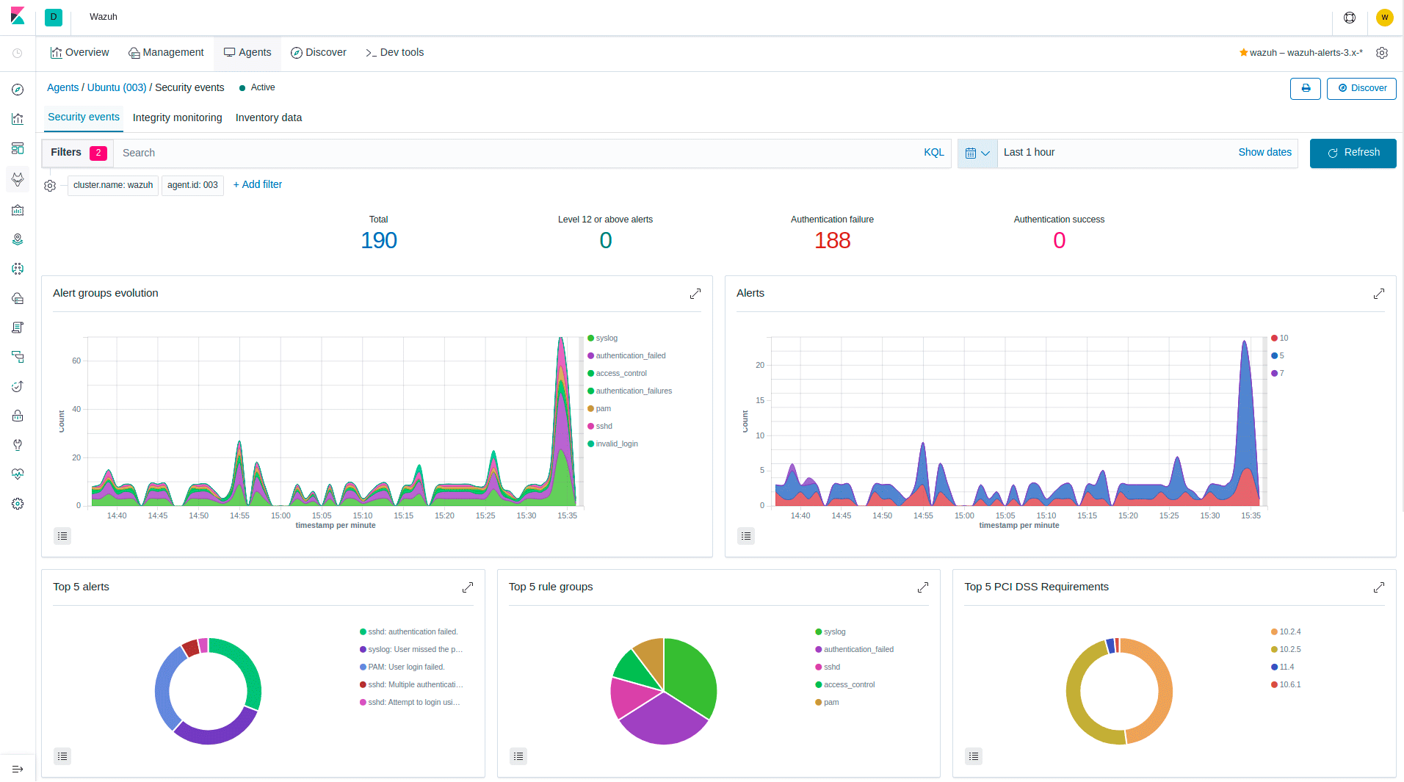1404x782 pixels.
Task: Click the print report button
Action: 1306,88
